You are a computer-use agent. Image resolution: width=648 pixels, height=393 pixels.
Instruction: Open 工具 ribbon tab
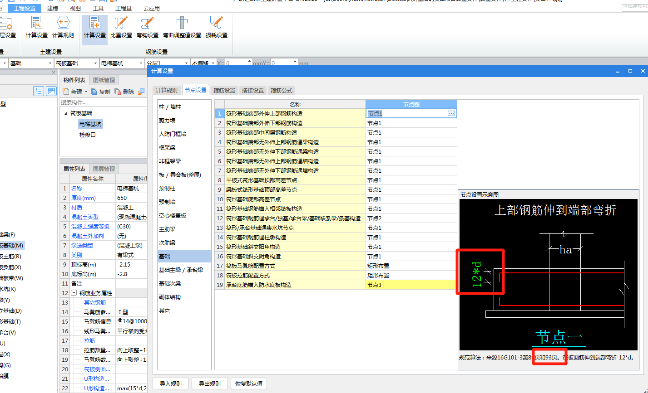(x=98, y=8)
